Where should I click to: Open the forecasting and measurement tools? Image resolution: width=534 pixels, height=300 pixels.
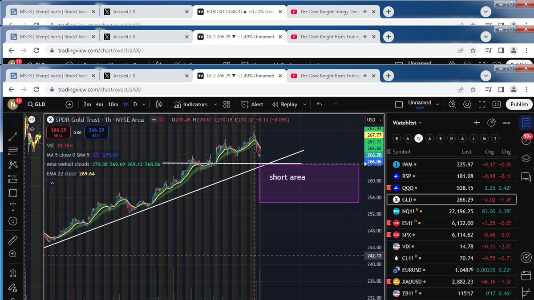[13, 179]
